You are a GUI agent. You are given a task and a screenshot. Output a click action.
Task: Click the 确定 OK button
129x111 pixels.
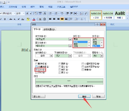84,97
